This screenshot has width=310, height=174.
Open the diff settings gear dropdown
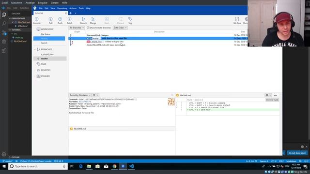268,95
